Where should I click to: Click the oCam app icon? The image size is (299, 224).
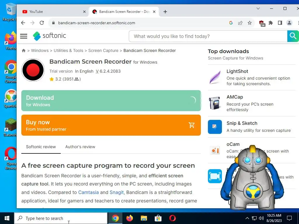[215, 150]
